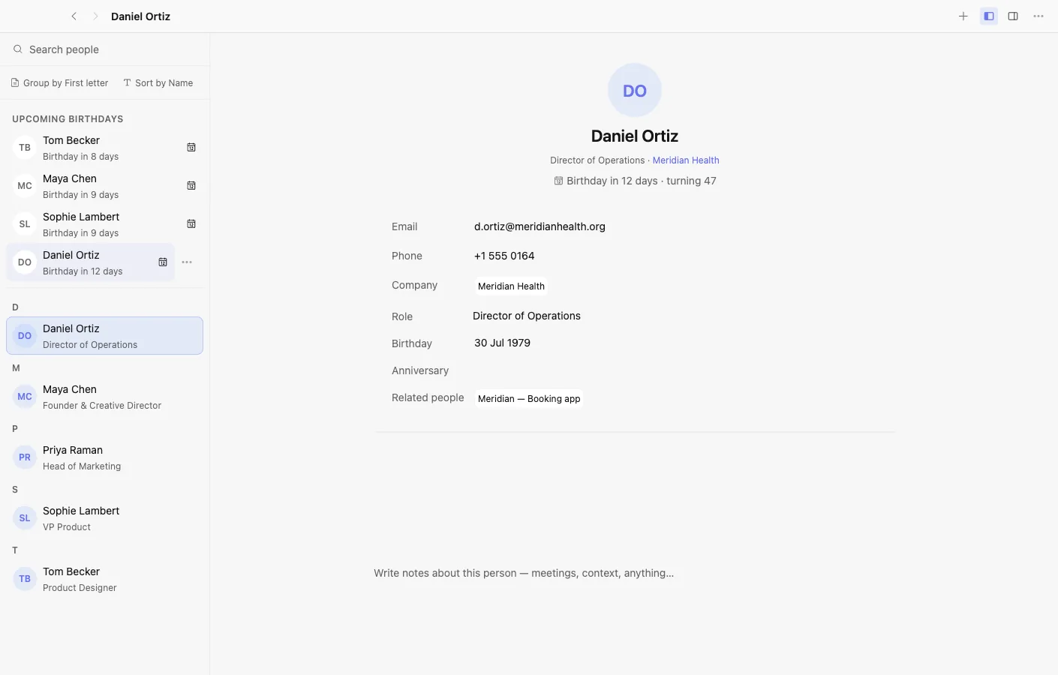Click phone number +1 555 0164
Viewport: 1058px width, 675px height.
pyautogui.click(x=504, y=256)
